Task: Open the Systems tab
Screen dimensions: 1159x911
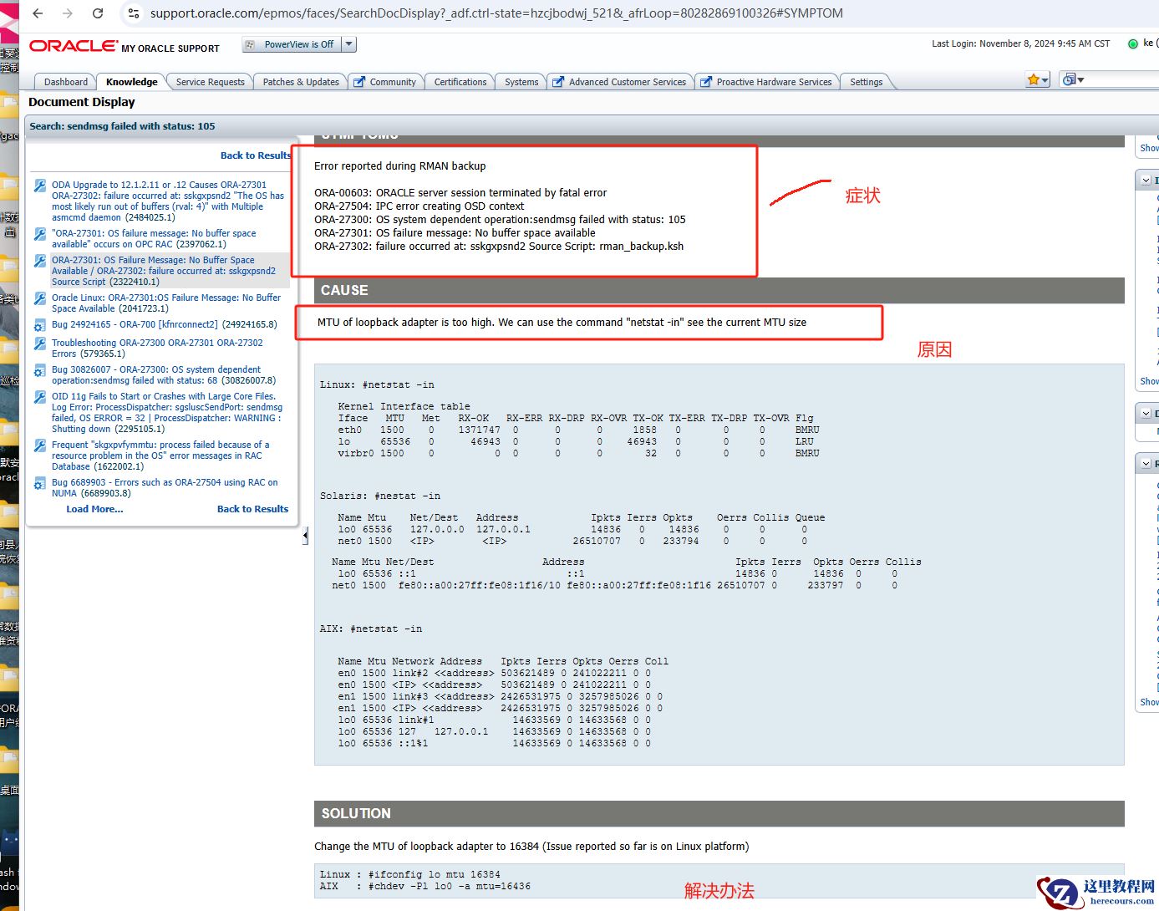Action: 521,82
